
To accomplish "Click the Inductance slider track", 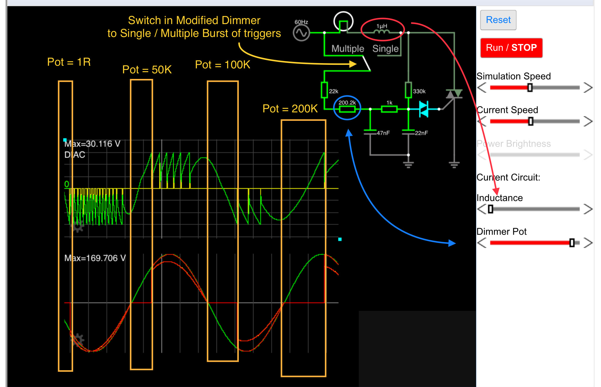I will (535, 209).
